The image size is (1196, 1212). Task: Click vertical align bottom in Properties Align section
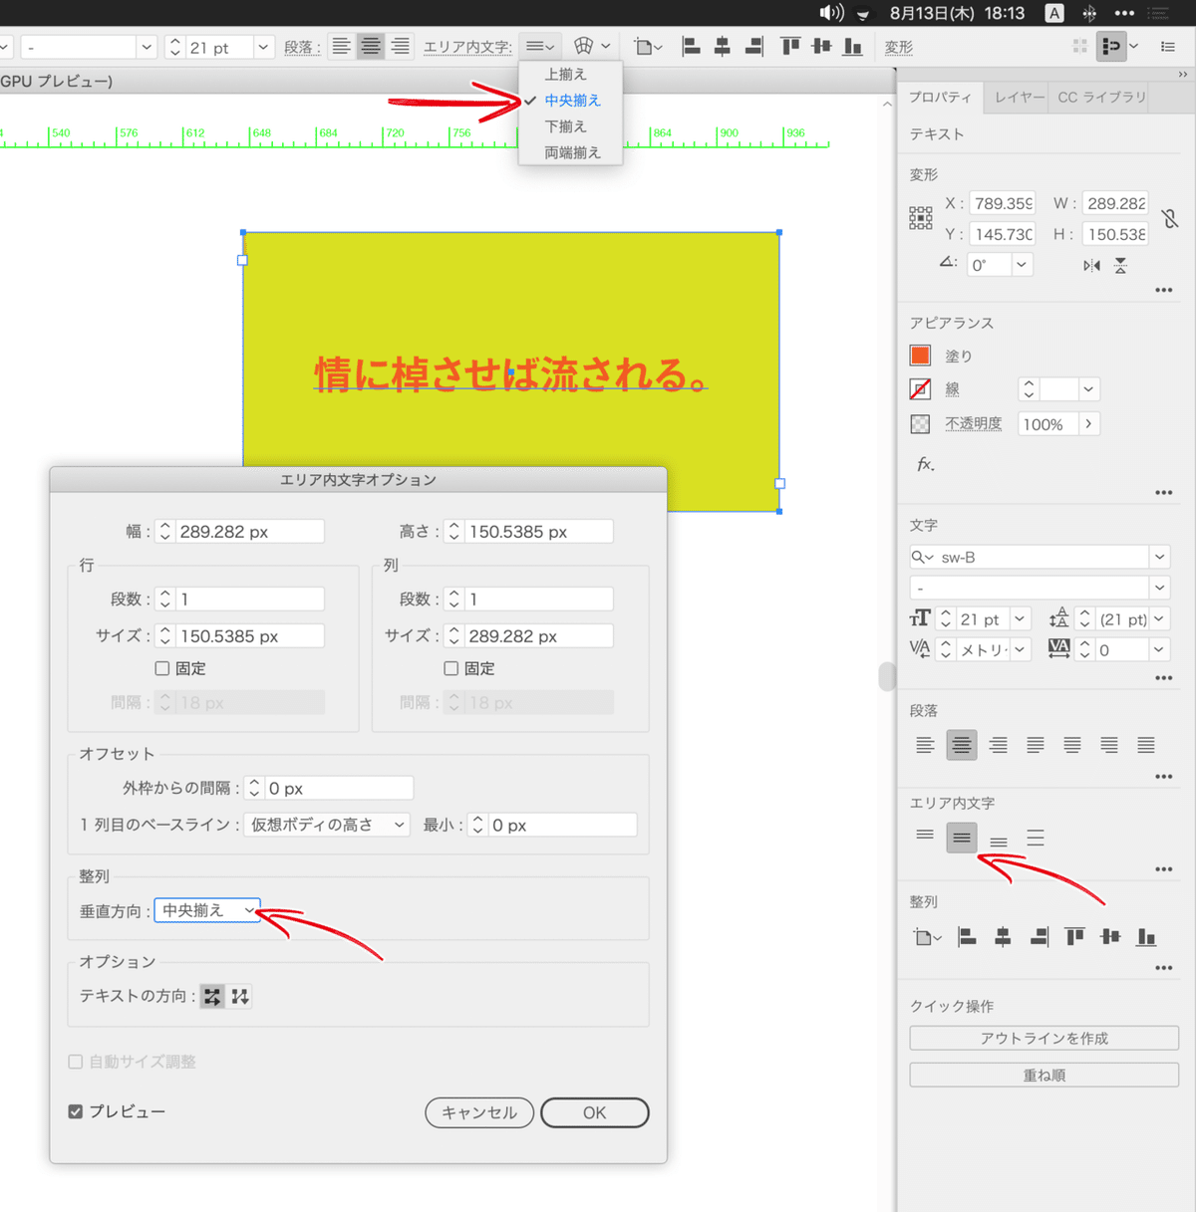[x=1146, y=937]
